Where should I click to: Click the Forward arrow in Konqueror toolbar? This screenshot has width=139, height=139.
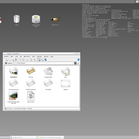coord(10,60)
